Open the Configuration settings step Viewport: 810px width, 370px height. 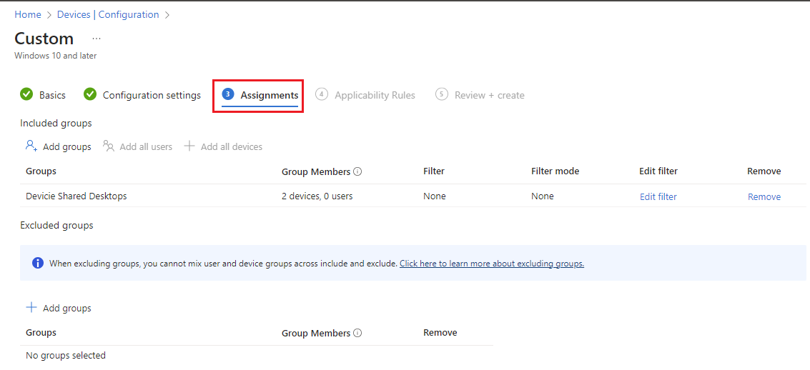(x=152, y=95)
